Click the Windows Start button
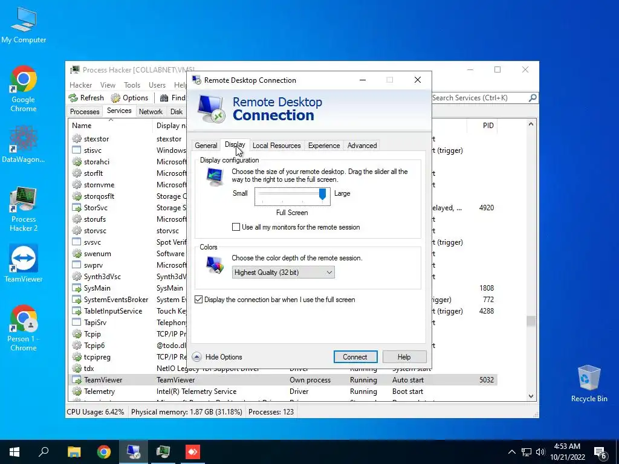 pyautogui.click(x=15, y=452)
